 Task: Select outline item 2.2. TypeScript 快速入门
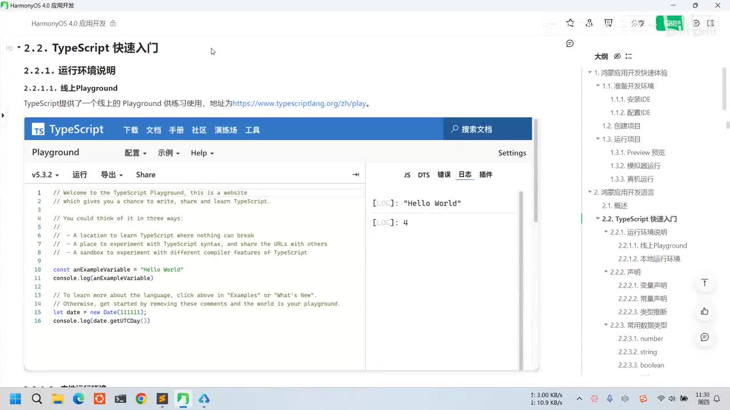pos(639,219)
